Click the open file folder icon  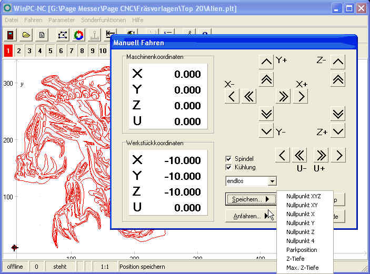pos(26,35)
